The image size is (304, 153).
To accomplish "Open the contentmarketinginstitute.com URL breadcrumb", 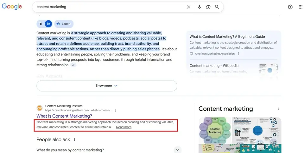I will tap(79, 110).
